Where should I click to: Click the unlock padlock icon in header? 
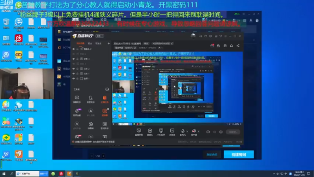[218, 46]
